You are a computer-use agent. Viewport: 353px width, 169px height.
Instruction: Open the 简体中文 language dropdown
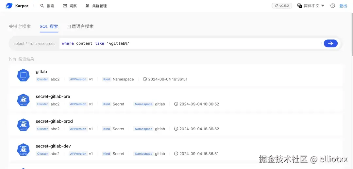[314, 6]
